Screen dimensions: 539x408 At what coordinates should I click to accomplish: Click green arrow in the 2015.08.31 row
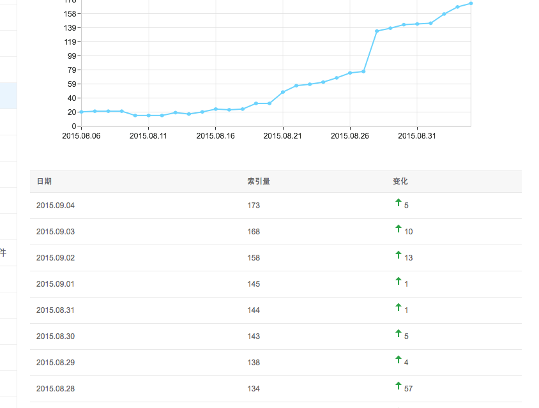pyautogui.click(x=399, y=307)
